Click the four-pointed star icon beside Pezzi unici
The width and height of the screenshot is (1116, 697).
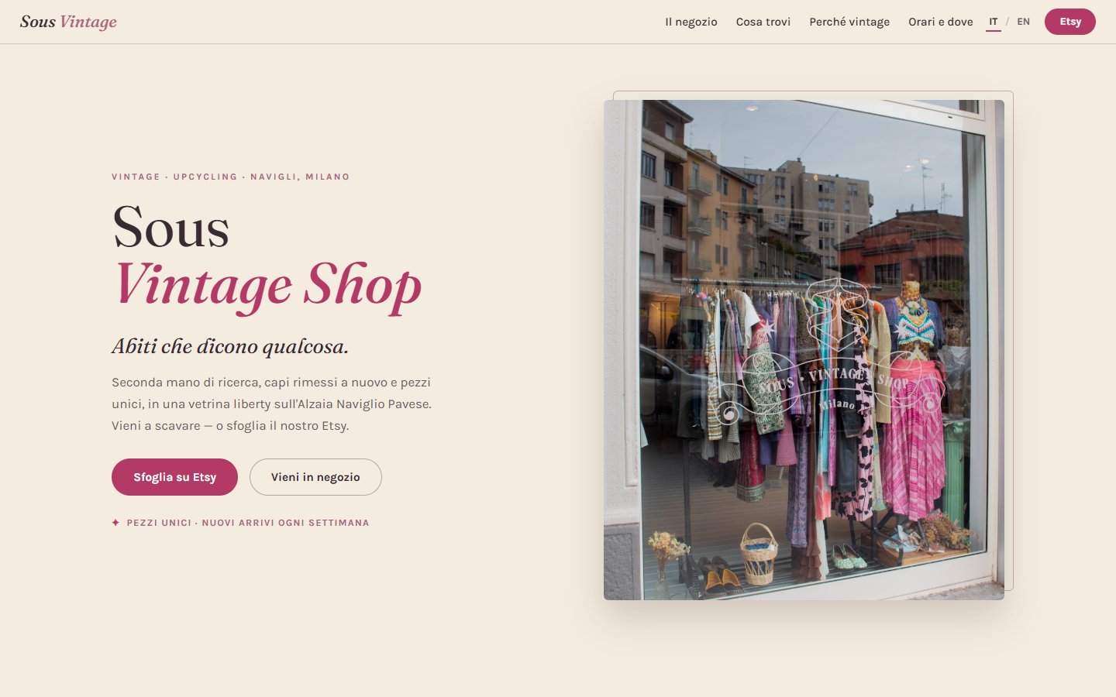point(115,523)
